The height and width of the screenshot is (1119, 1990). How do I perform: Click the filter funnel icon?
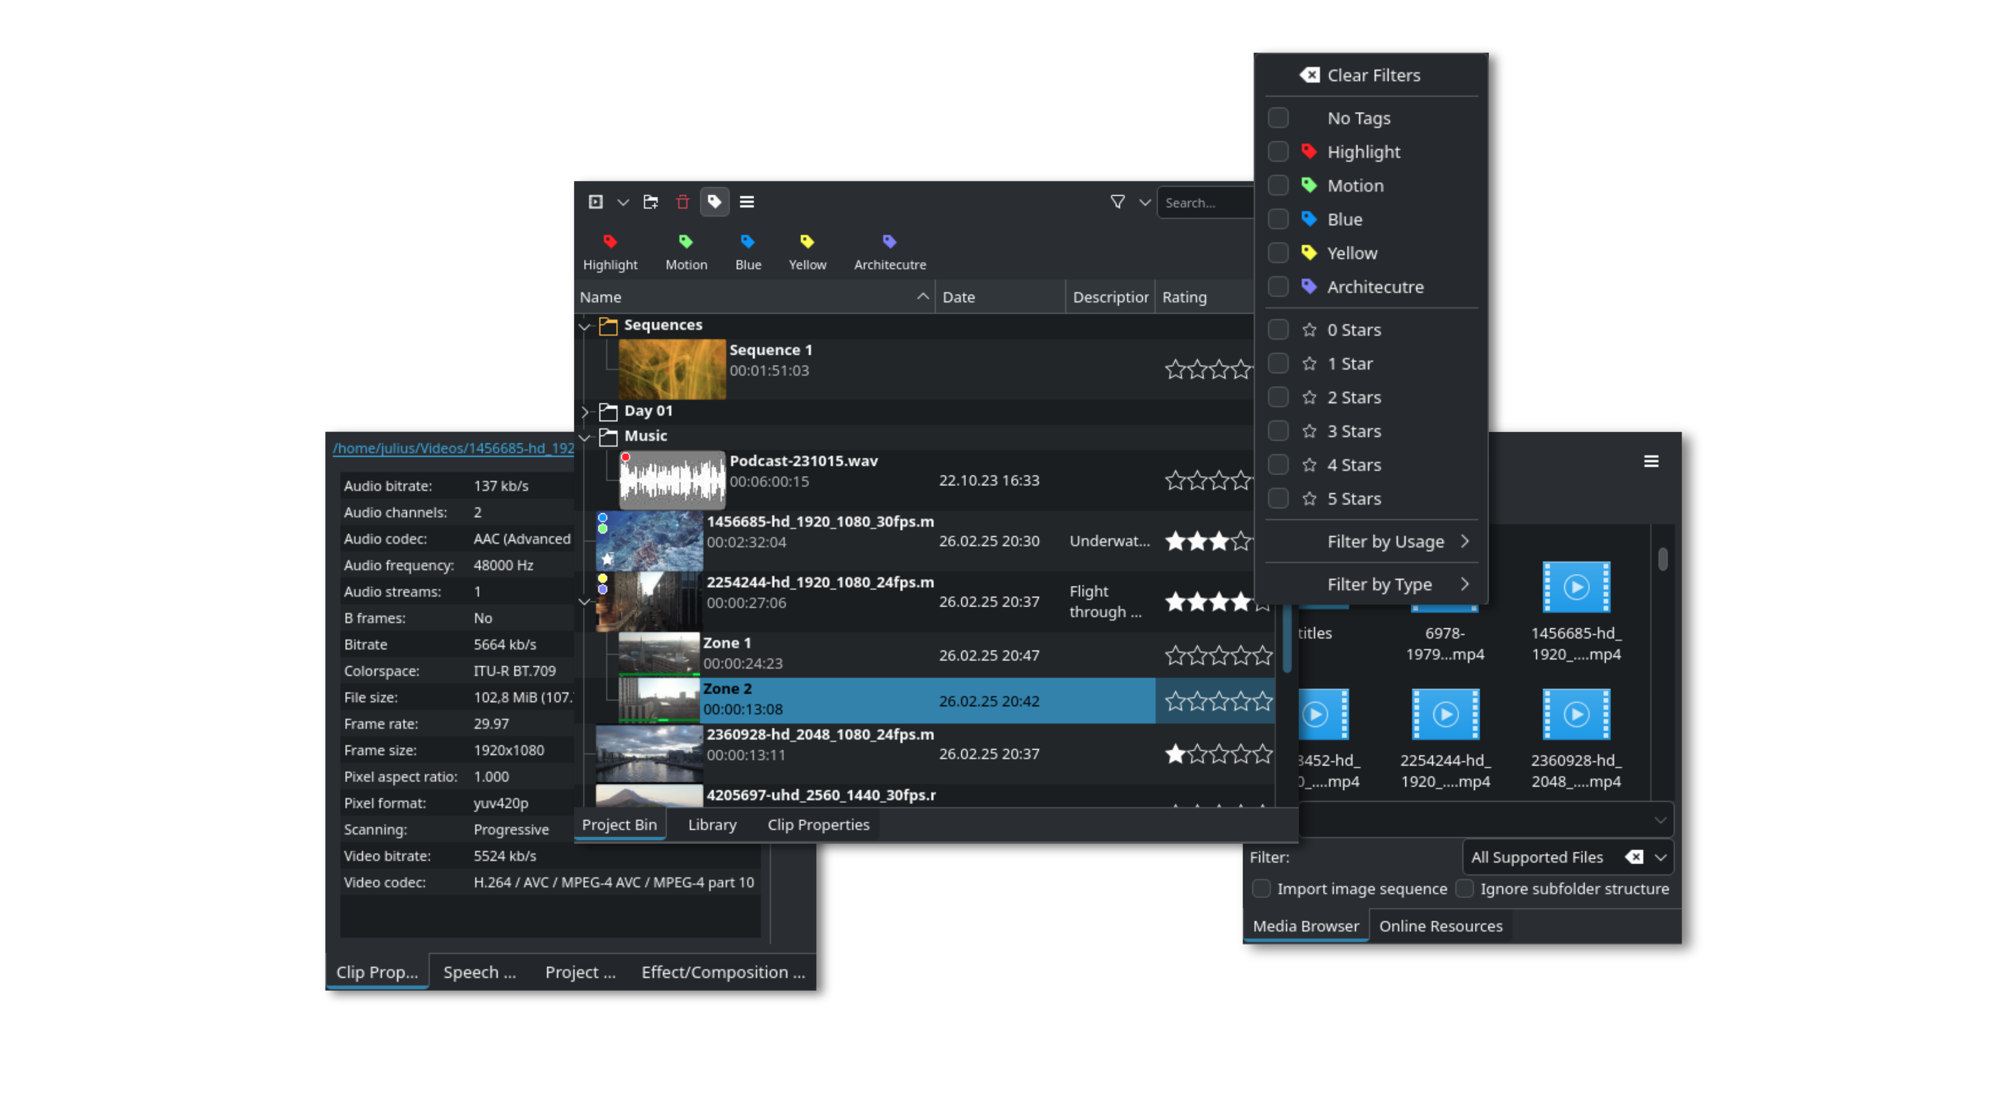click(1117, 202)
